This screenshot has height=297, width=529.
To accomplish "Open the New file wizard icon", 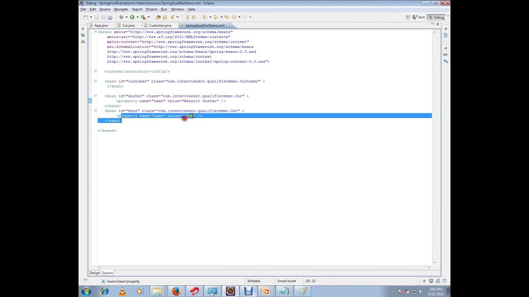I will (85, 17).
